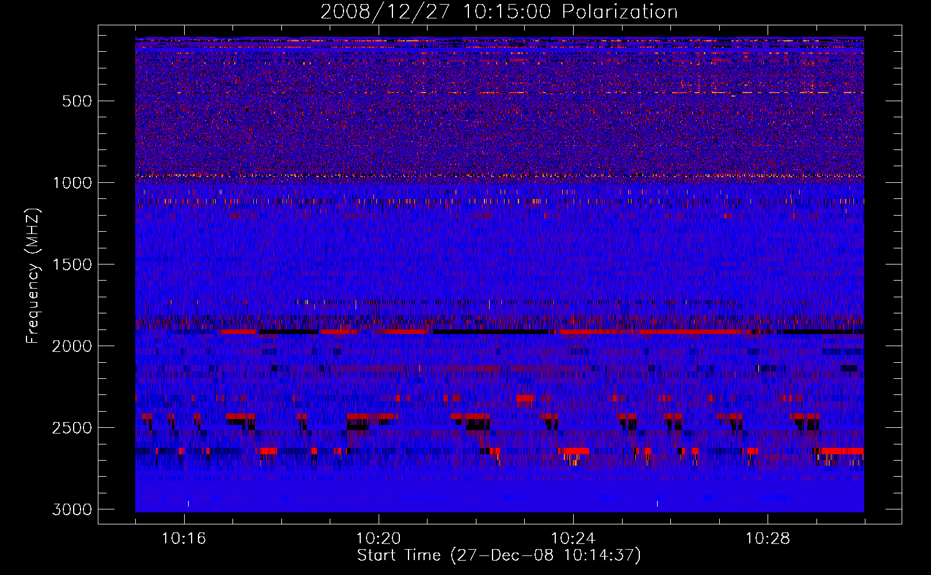Click the 10:20 time tick label

379,539
